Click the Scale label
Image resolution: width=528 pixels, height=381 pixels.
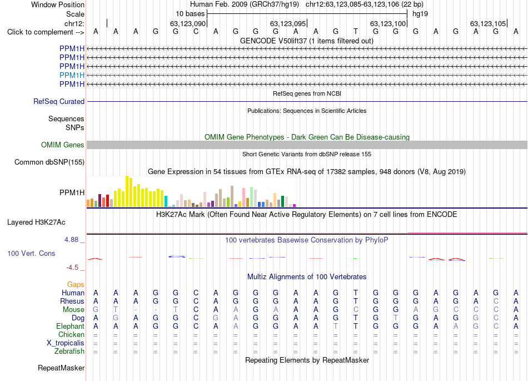(x=75, y=14)
